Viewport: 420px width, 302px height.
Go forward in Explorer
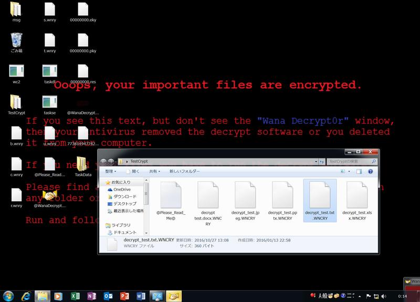111,162
